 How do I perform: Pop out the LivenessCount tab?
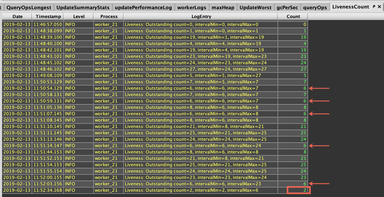click(374, 7)
